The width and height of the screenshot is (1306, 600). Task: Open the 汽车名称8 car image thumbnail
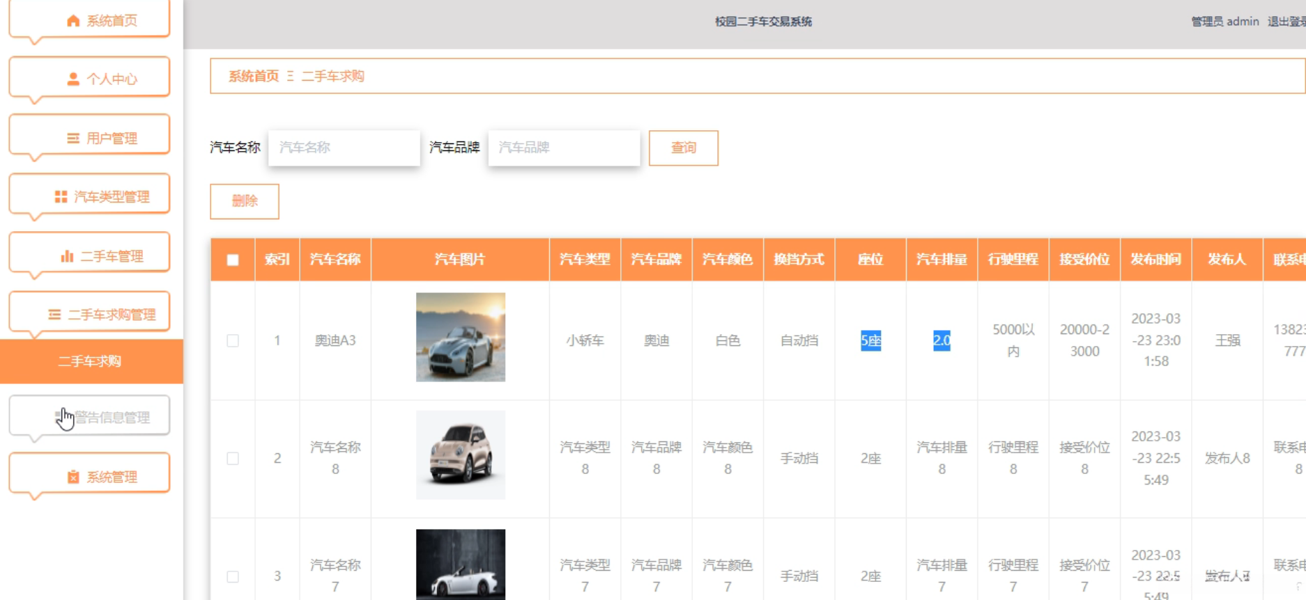(x=461, y=455)
